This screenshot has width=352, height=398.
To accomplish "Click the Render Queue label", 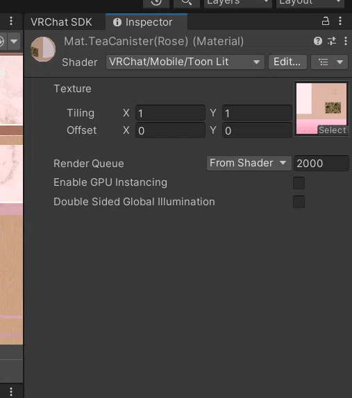I will pyautogui.click(x=89, y=164).
